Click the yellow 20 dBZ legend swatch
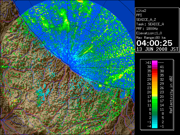 coord(155,92)
